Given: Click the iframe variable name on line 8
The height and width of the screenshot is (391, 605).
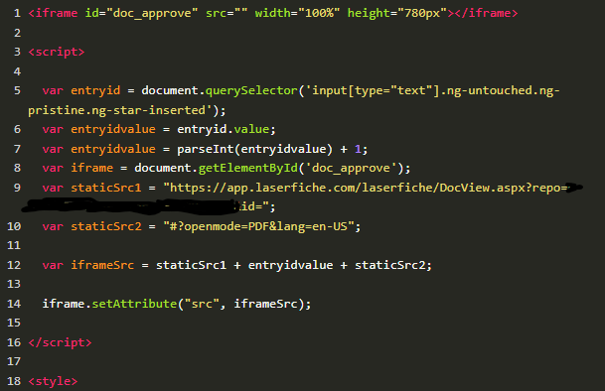Looking at the screenshot, I should (x=91, y=168).
